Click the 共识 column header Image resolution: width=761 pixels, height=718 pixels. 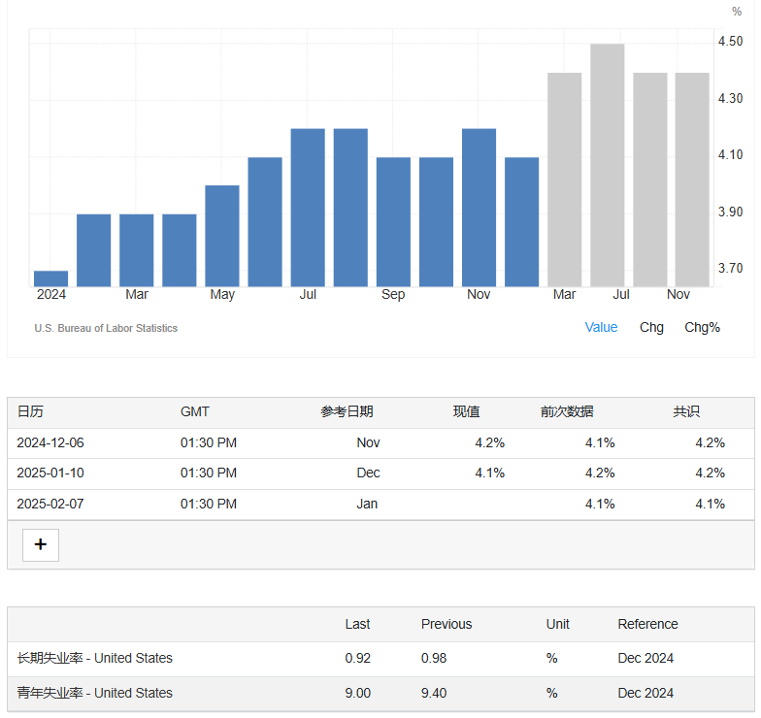[686, 411]
